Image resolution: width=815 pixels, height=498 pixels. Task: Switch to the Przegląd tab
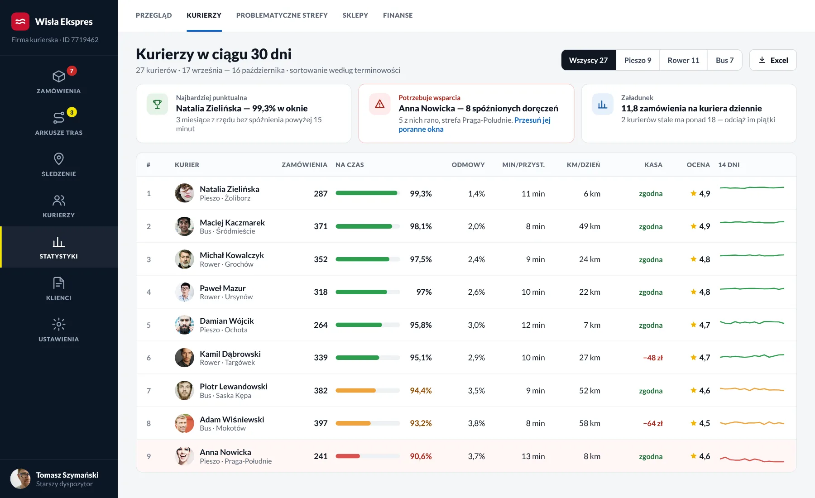click(x=154, y=15)
